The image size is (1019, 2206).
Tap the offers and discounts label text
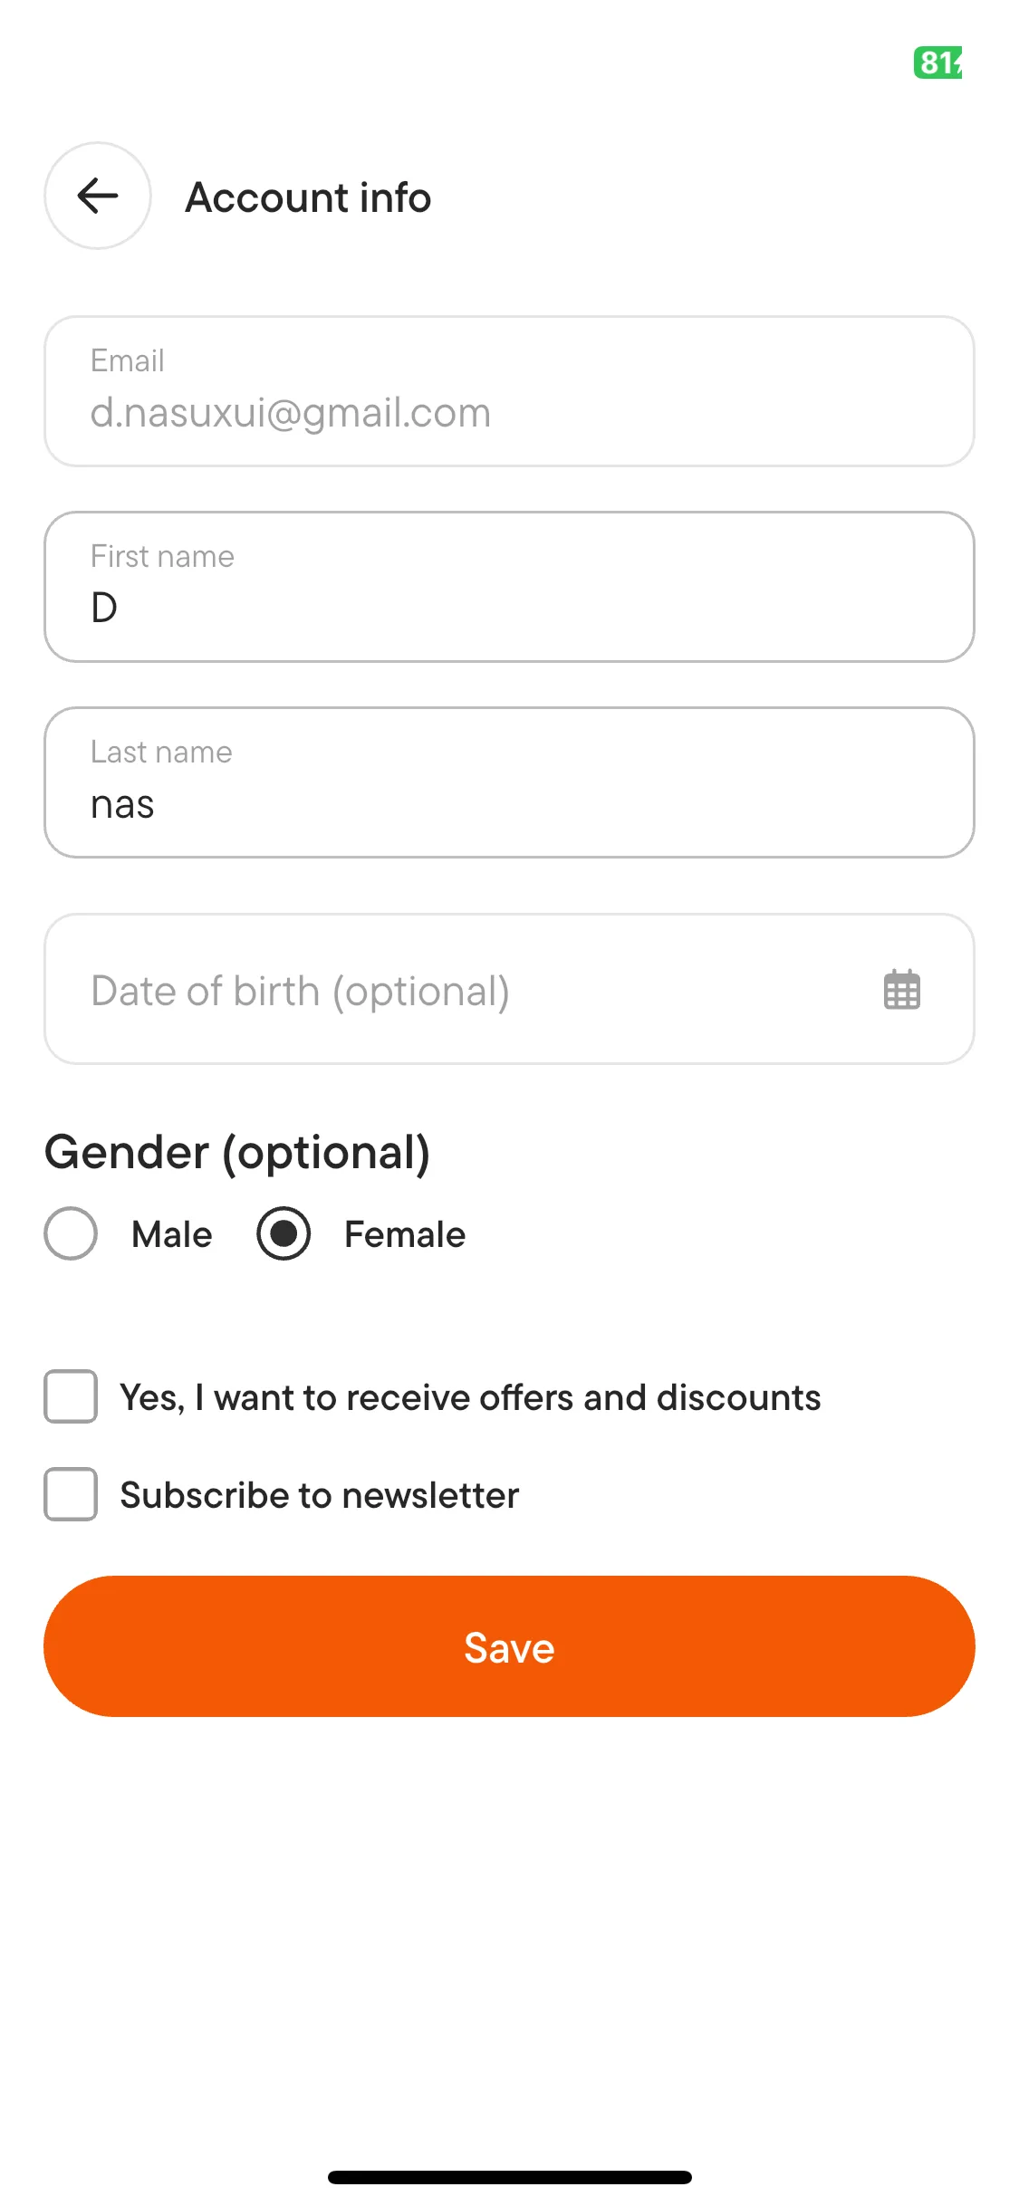[470, 1397]
